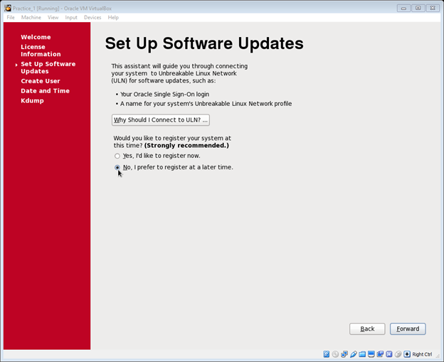
Task: Click Set Up Software Updates sidebar step
Action: click(x=48, y=68)
